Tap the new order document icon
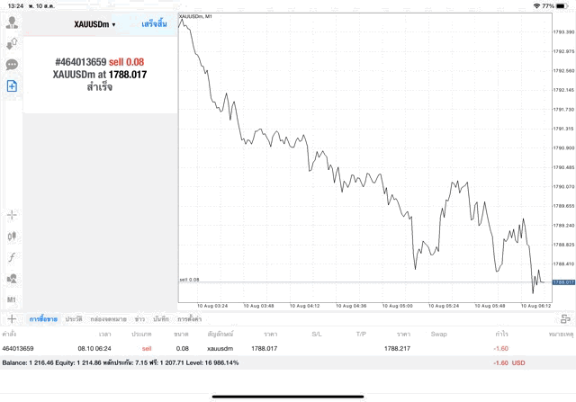Image resolution: width=576 pixels, height=402 pixels. [13, 85]
